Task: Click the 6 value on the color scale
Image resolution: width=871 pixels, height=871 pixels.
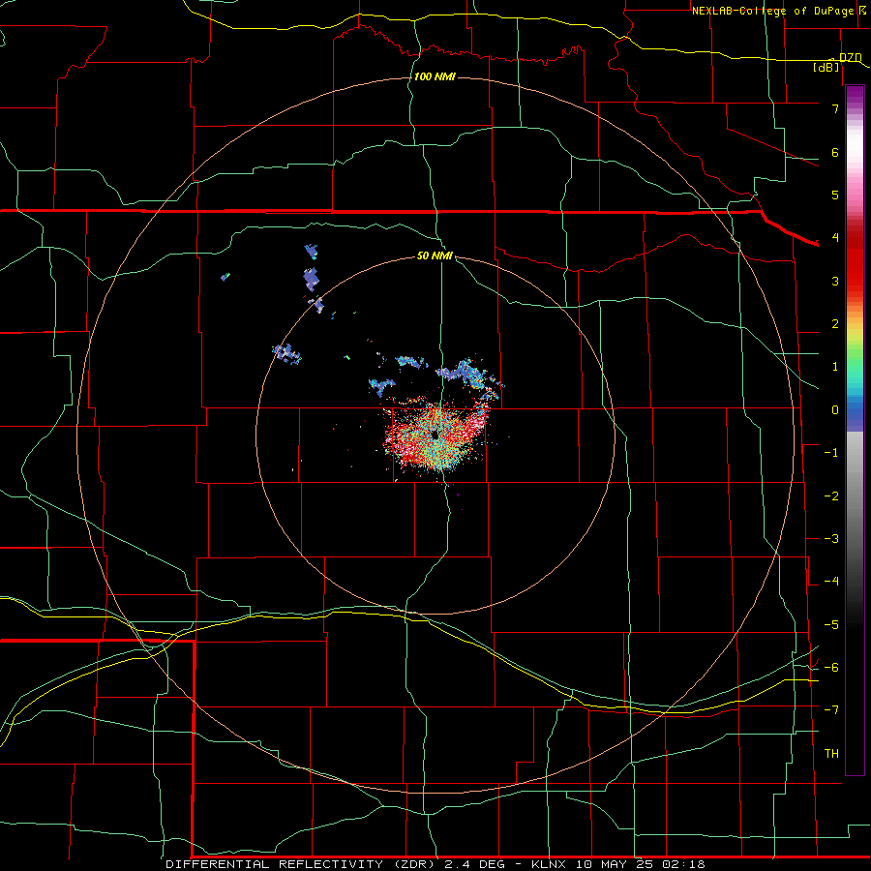Action: (x=835, y=152)
